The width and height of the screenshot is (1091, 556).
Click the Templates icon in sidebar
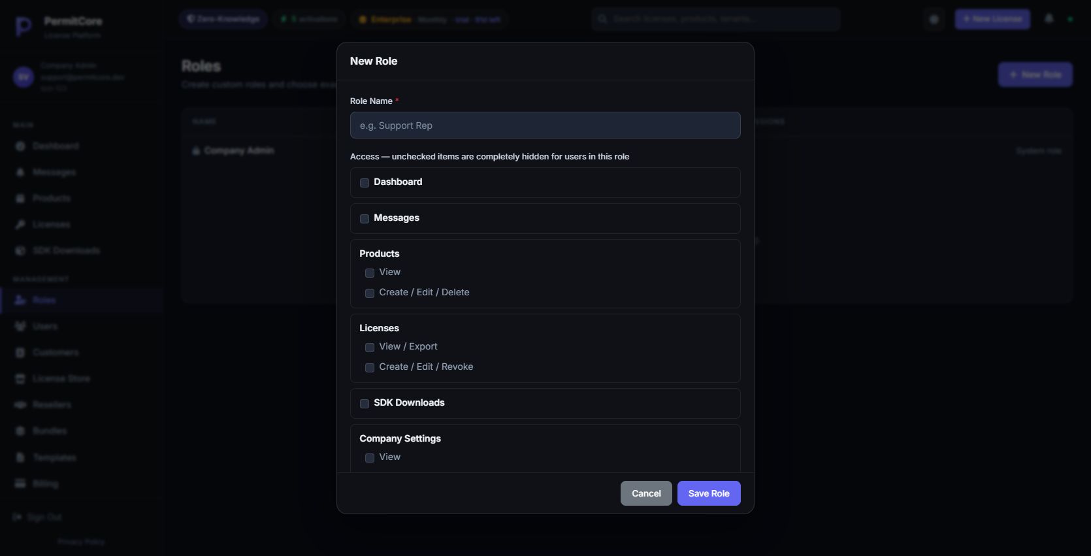[20, 457]
